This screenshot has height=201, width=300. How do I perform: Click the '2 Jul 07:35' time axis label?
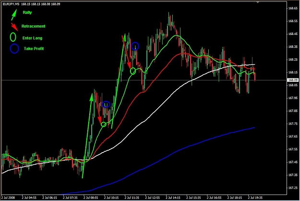[70, 198]
